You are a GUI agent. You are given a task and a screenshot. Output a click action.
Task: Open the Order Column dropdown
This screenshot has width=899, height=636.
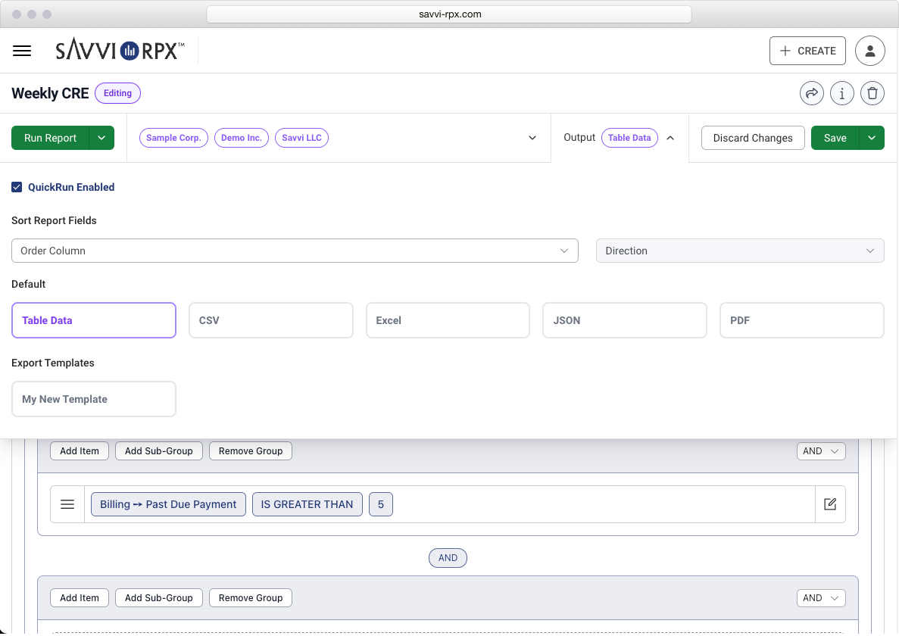[295, 251]
